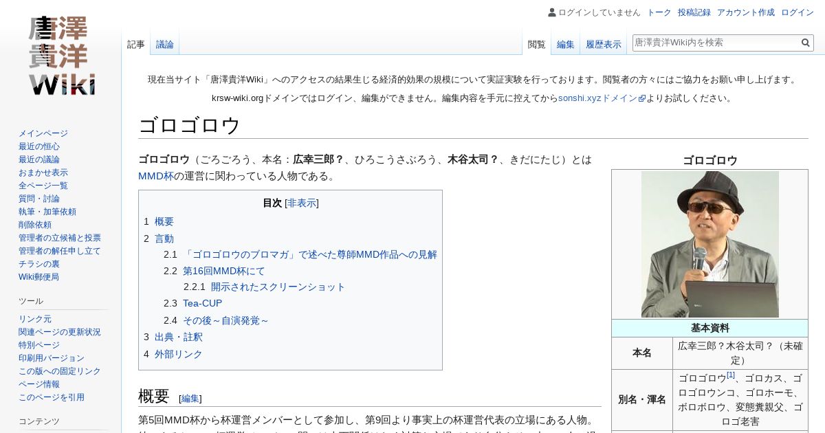Jump to 2.2 第16回MMD杯にて
Screen dimensions: 825x433
[x=214, y=271]
